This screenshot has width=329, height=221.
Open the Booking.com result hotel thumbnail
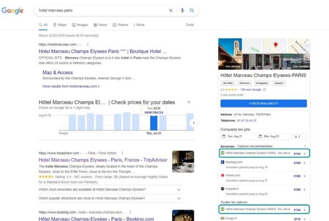pos(183,215)
